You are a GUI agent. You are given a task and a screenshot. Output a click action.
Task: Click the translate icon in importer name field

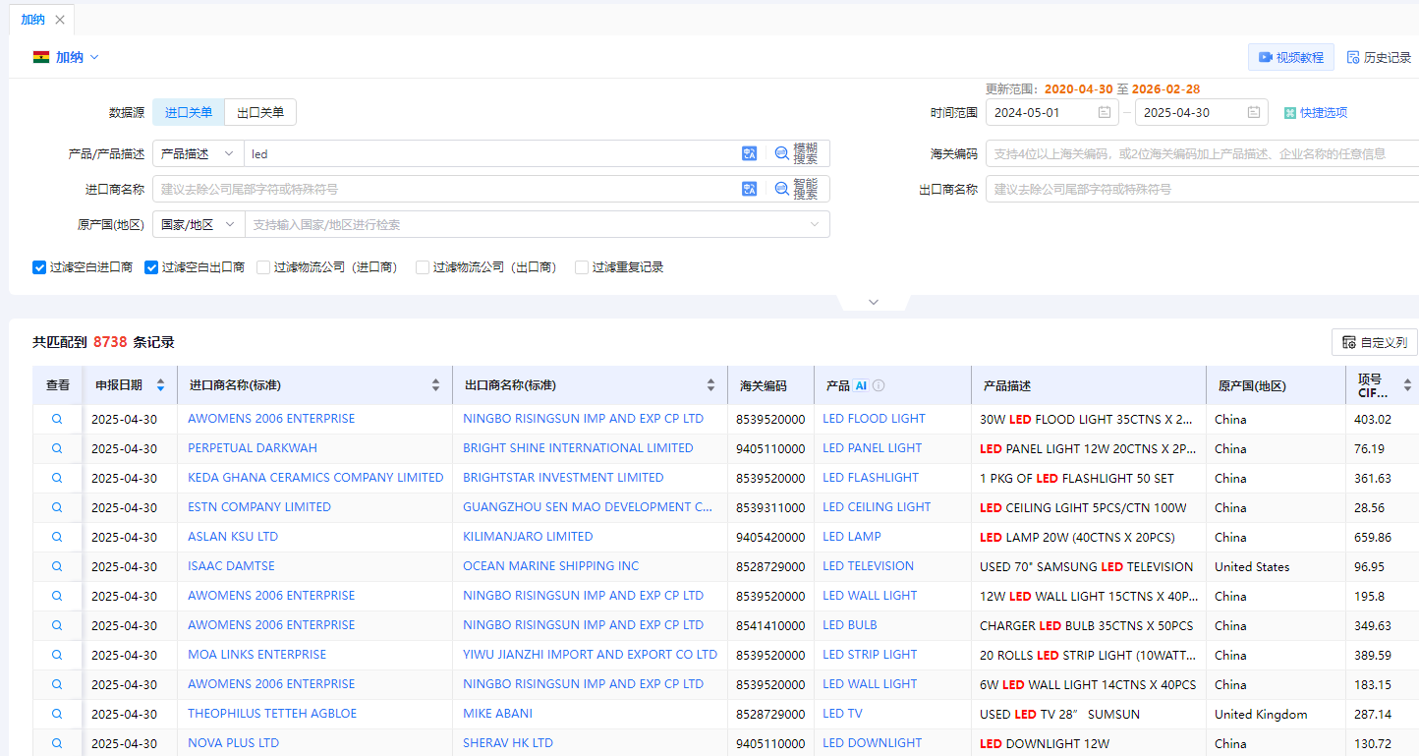click(x=749, y=189)
